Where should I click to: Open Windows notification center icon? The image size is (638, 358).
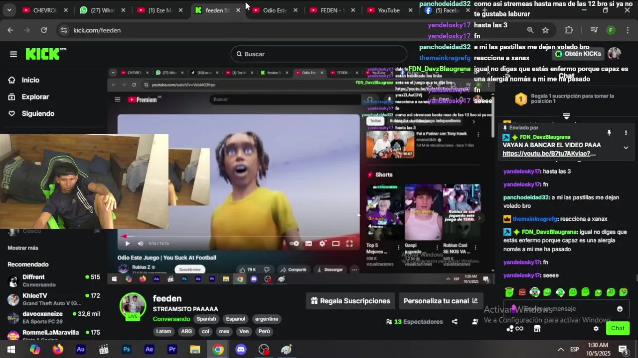coord(623,350)
